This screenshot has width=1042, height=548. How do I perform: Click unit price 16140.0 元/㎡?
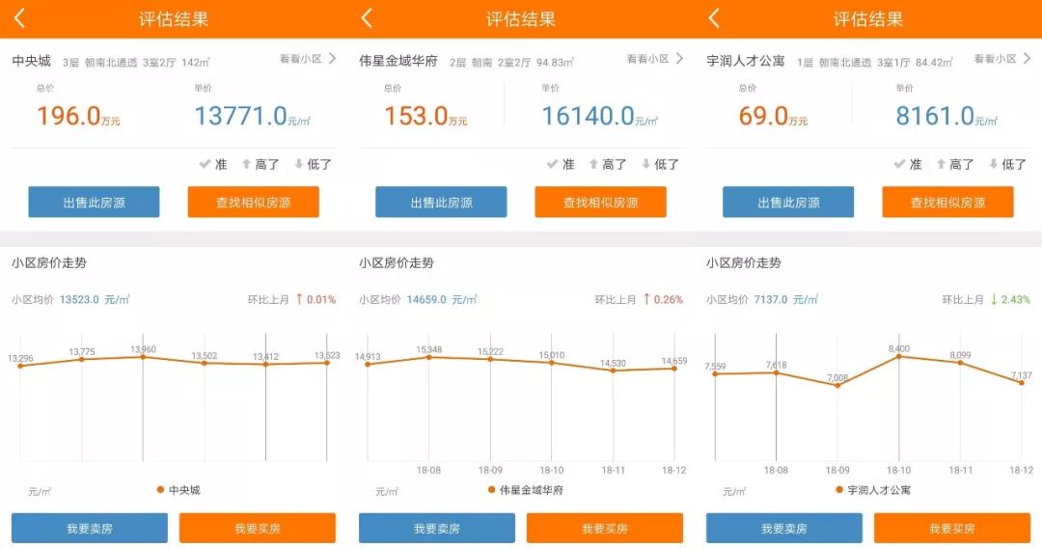coord(600,116)
